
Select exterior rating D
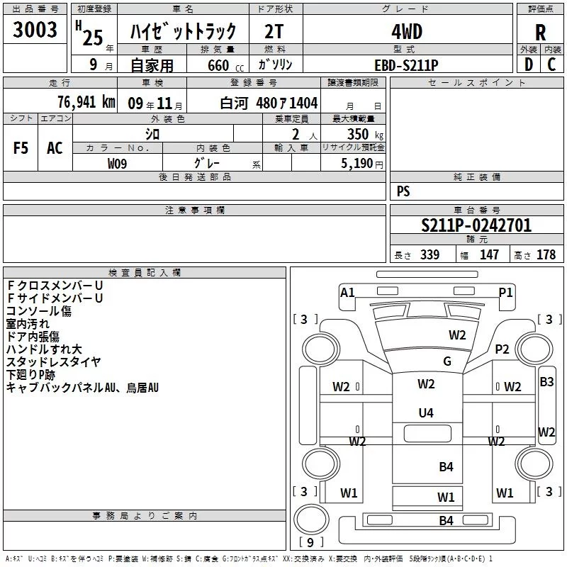pos(529,64)
